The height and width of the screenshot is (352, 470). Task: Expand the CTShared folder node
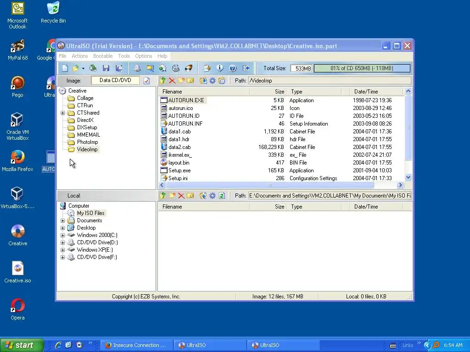pos(62,113)
